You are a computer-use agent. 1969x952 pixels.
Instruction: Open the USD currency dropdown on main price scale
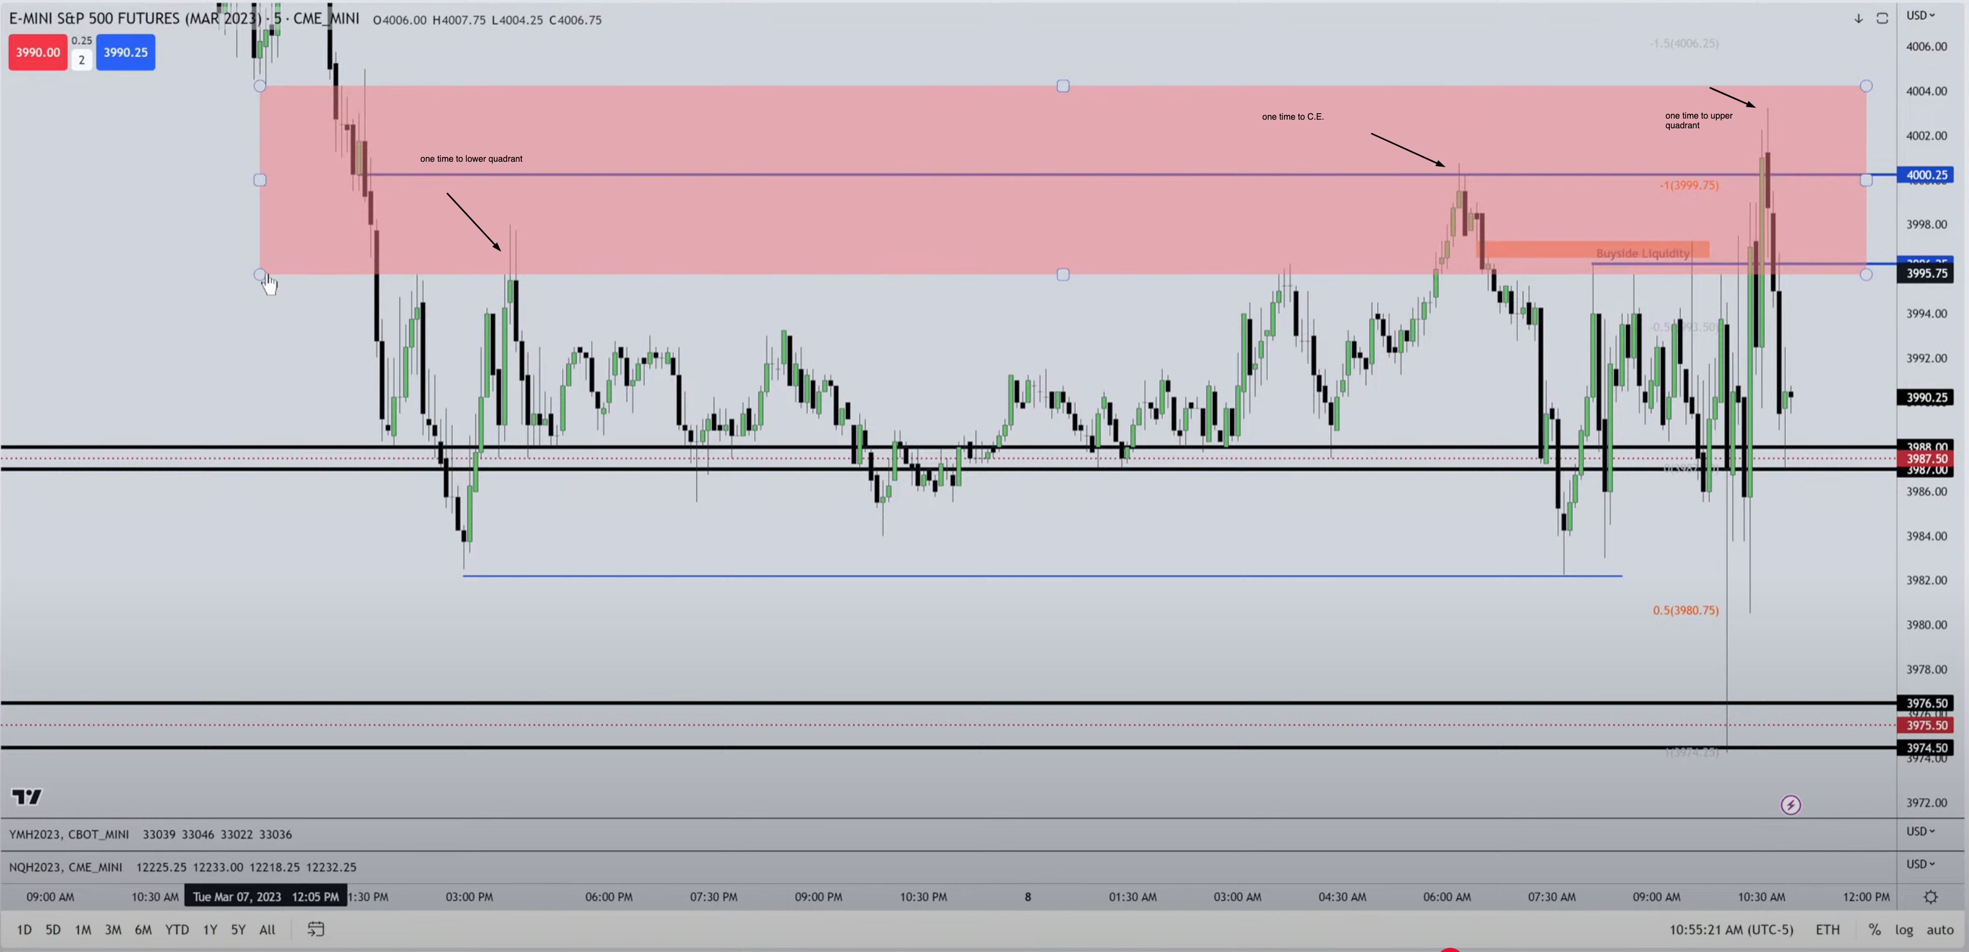[1920, 15]
